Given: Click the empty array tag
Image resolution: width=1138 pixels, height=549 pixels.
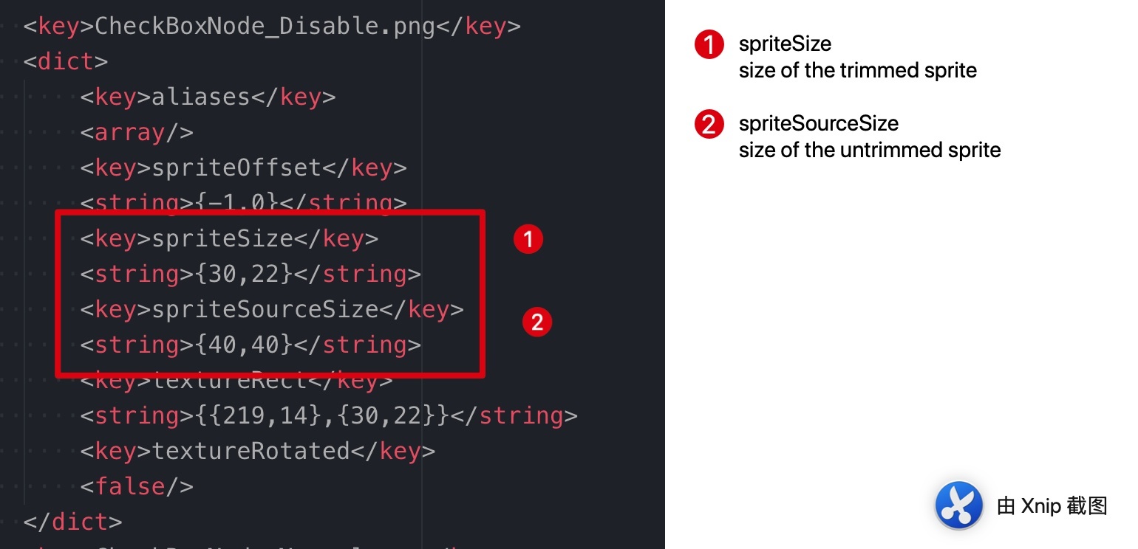Looking at the screenshot, I should tap(137, 132).
